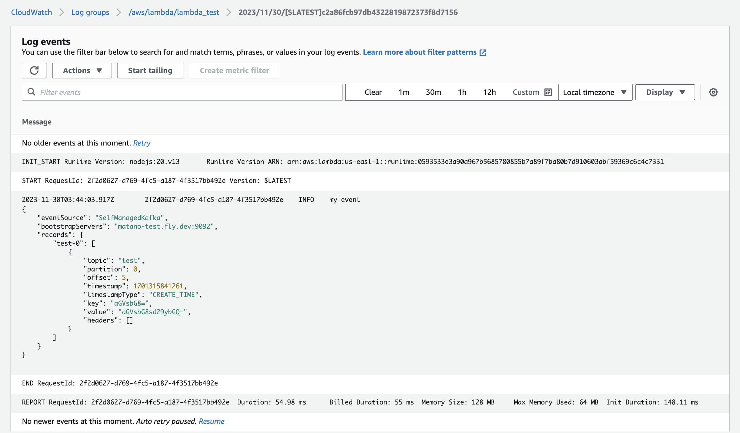Select the 1h time range
The width and height of the screenshot is (740, 433).
[462, 92]
